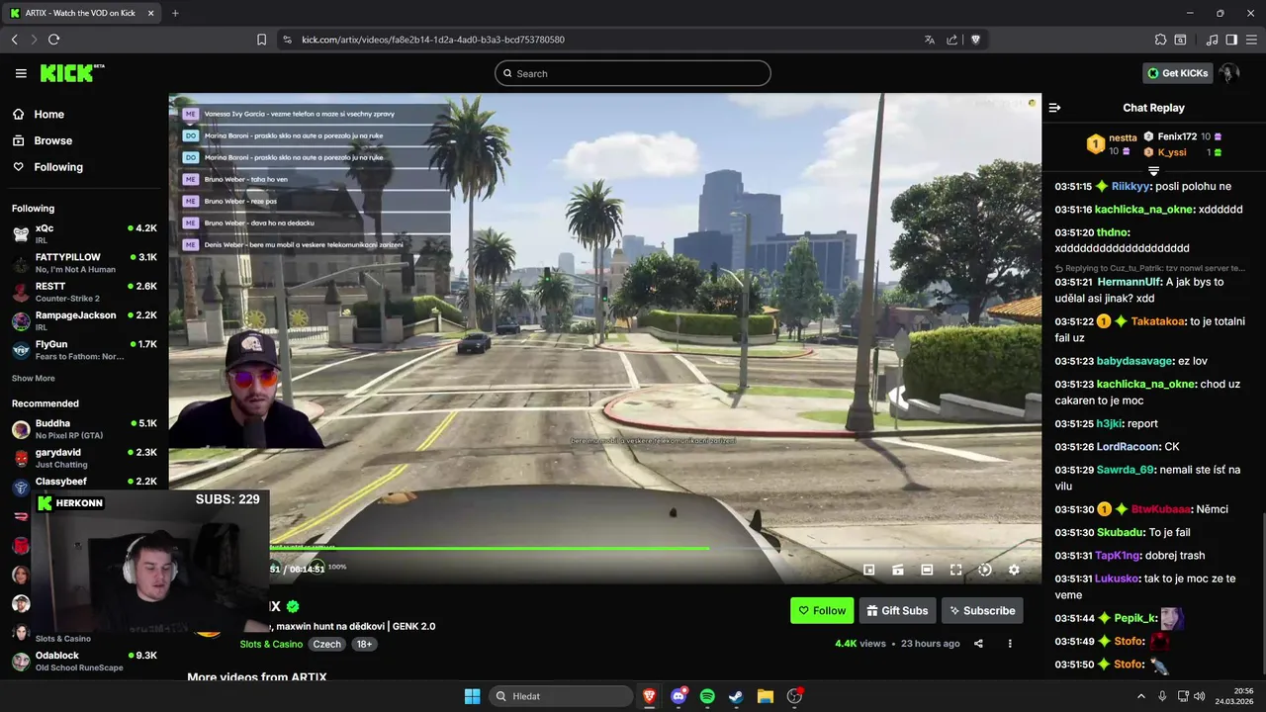
Task: Open Windows Start menu
Action: tap(472, 696)
